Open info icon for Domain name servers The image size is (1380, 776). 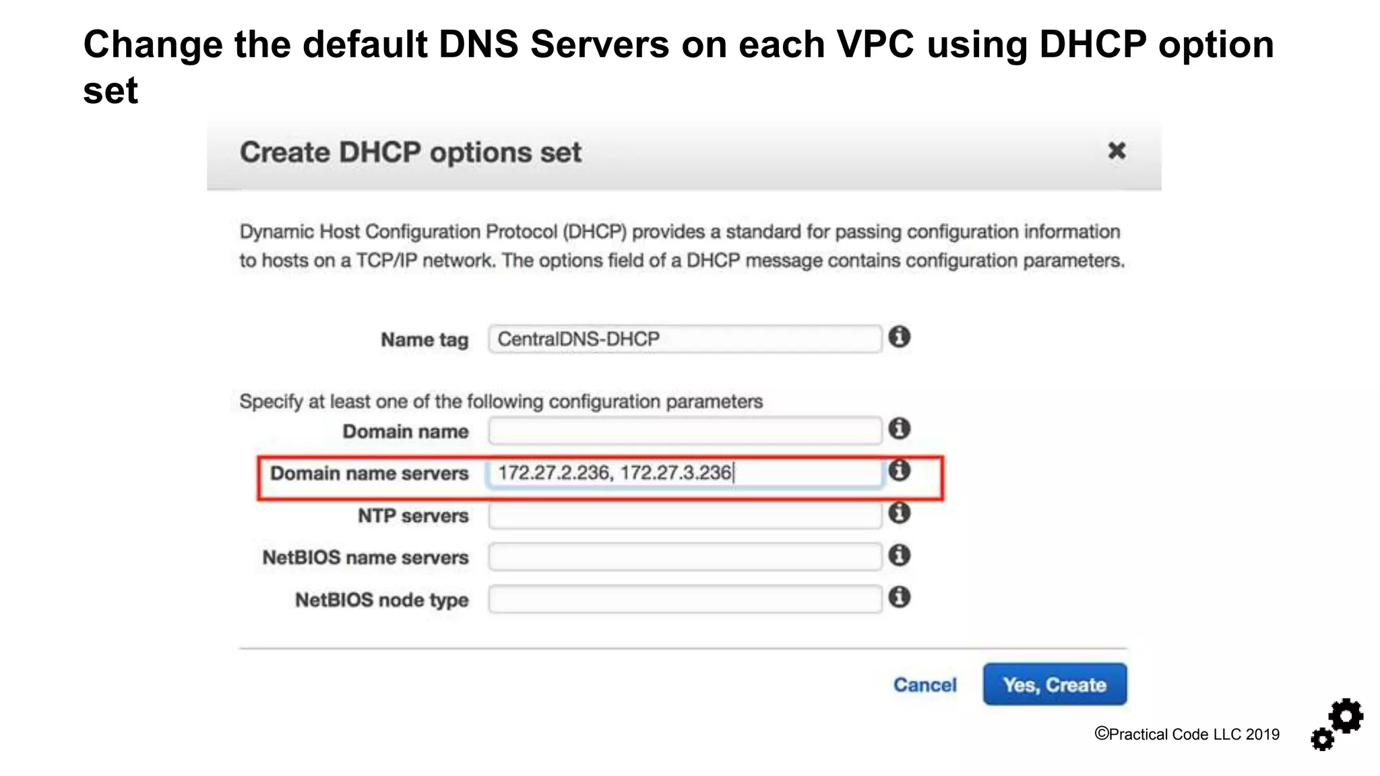coord(899,470)
